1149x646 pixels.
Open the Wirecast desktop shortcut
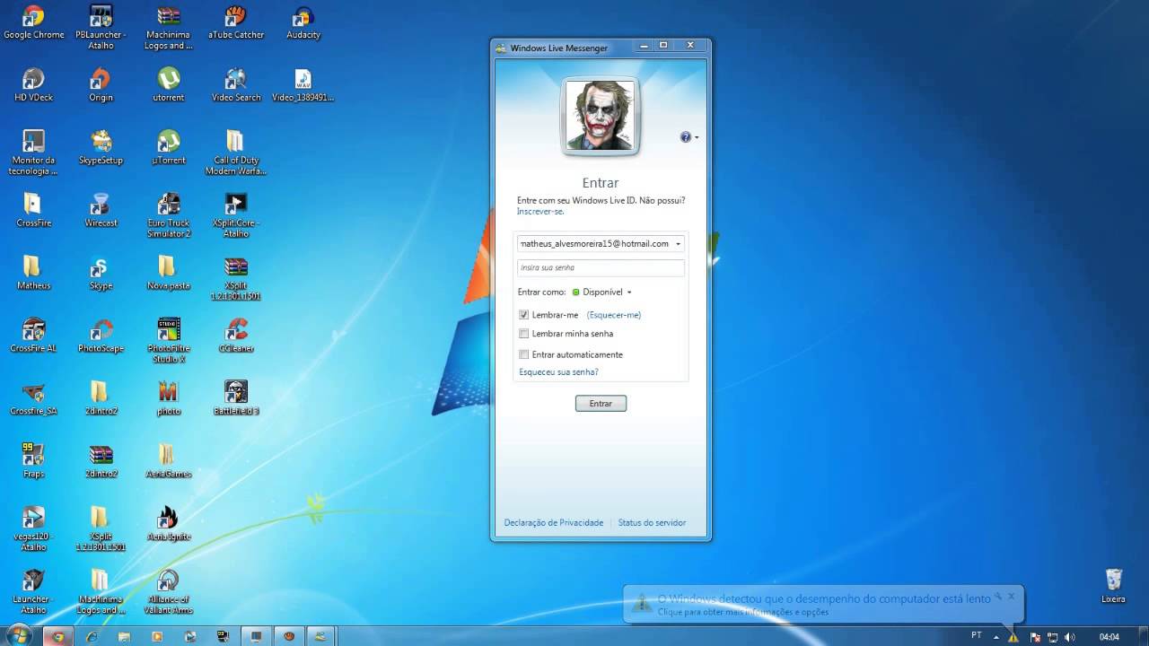[x=101, y=212]
